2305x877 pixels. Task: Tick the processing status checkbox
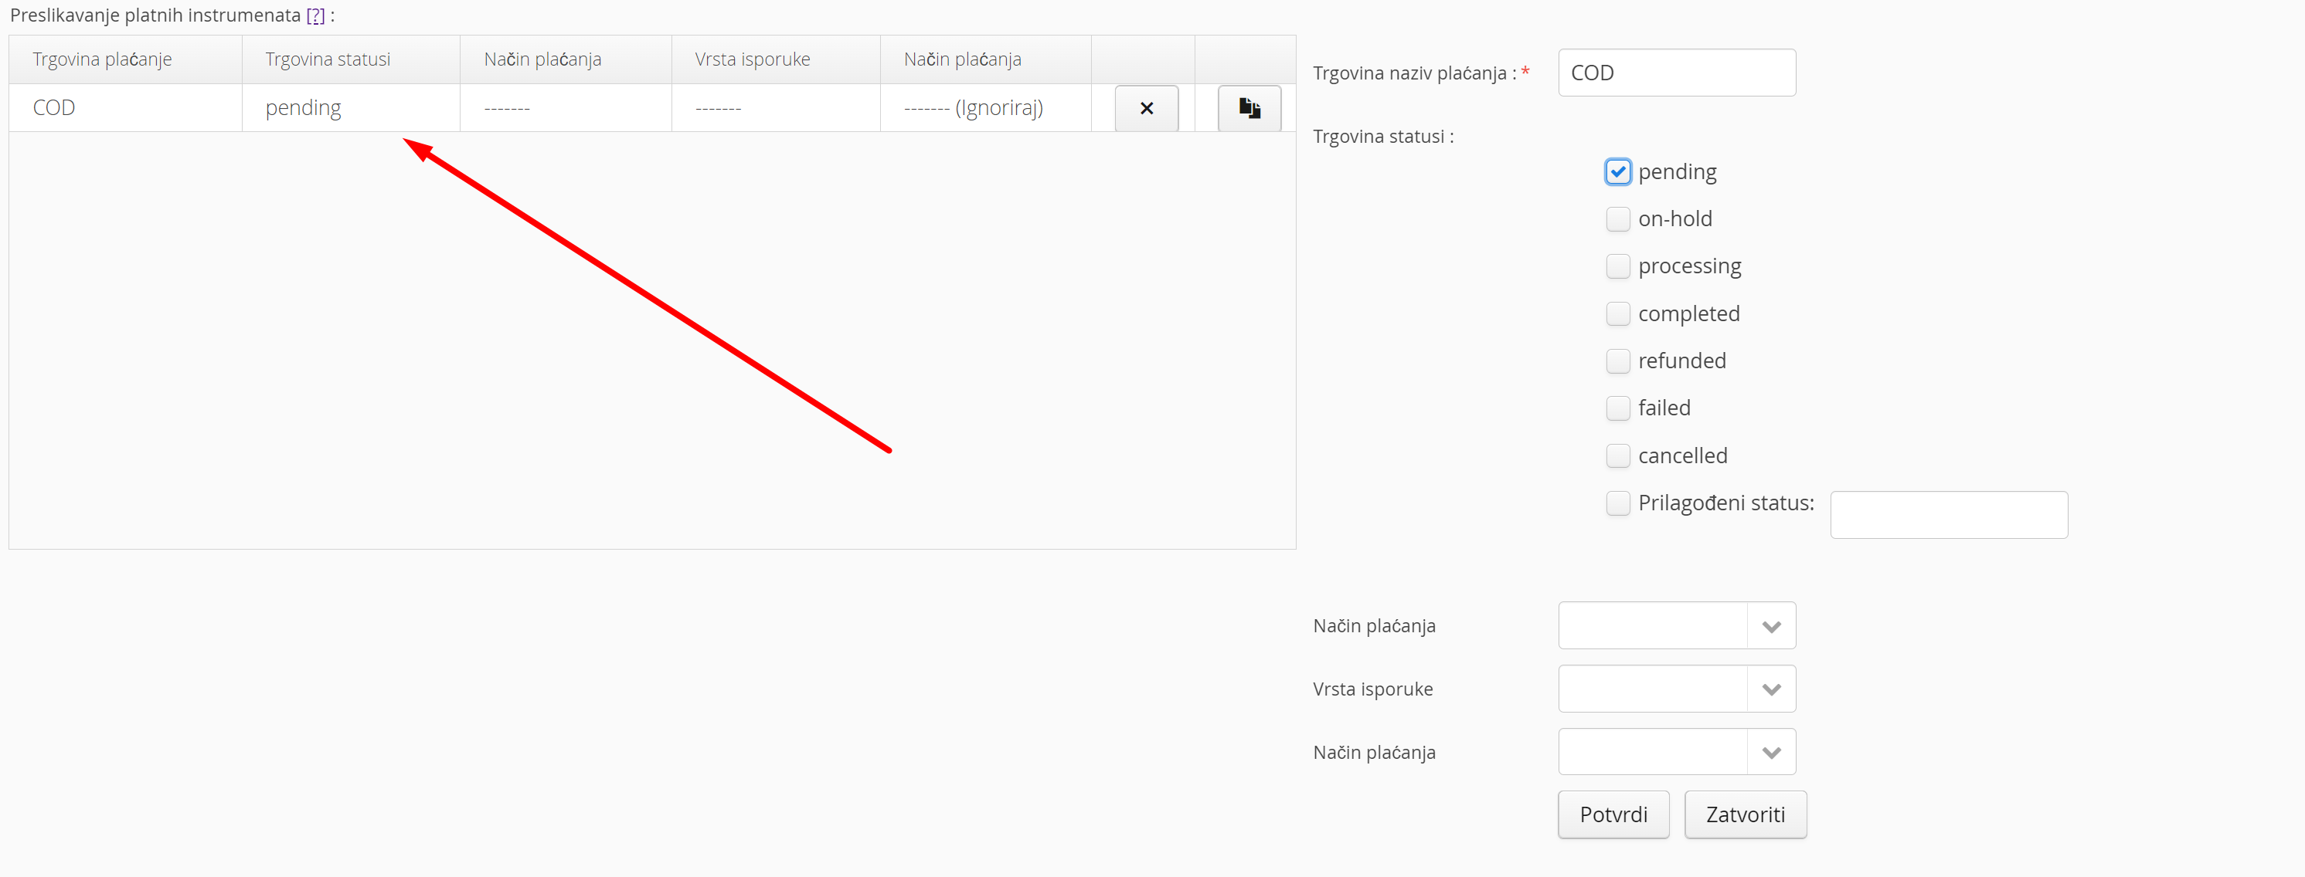click(1617, 266)
